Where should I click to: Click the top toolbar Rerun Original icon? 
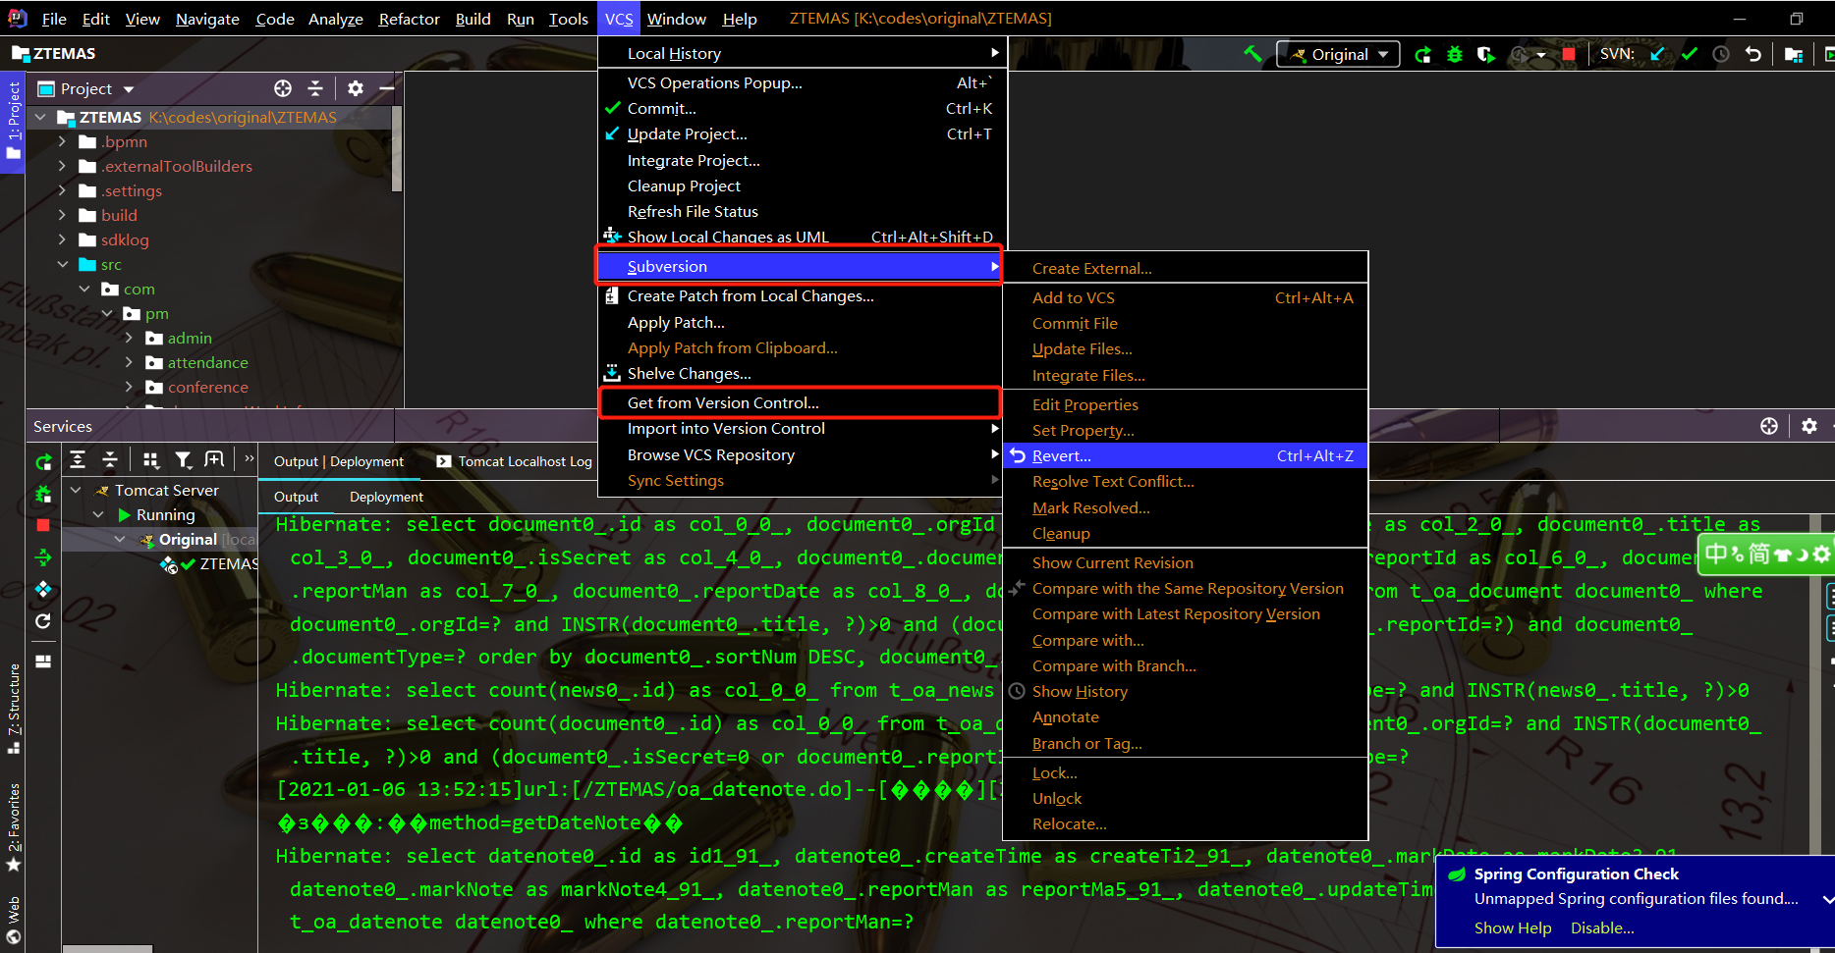coord(1422,55)
